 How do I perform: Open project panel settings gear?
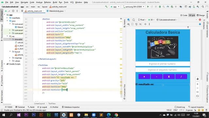point(22,11)
